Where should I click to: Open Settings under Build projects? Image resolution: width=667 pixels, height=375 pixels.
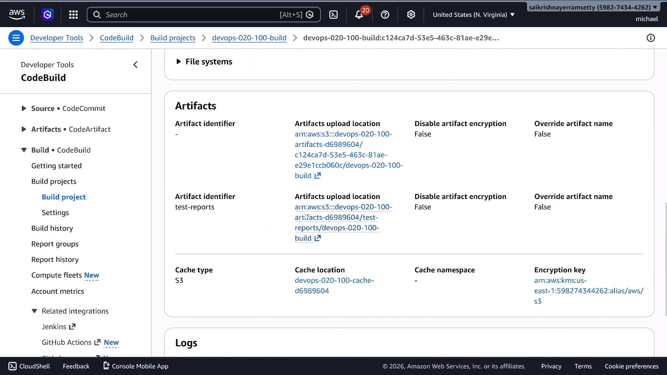[x=55, y=212]
